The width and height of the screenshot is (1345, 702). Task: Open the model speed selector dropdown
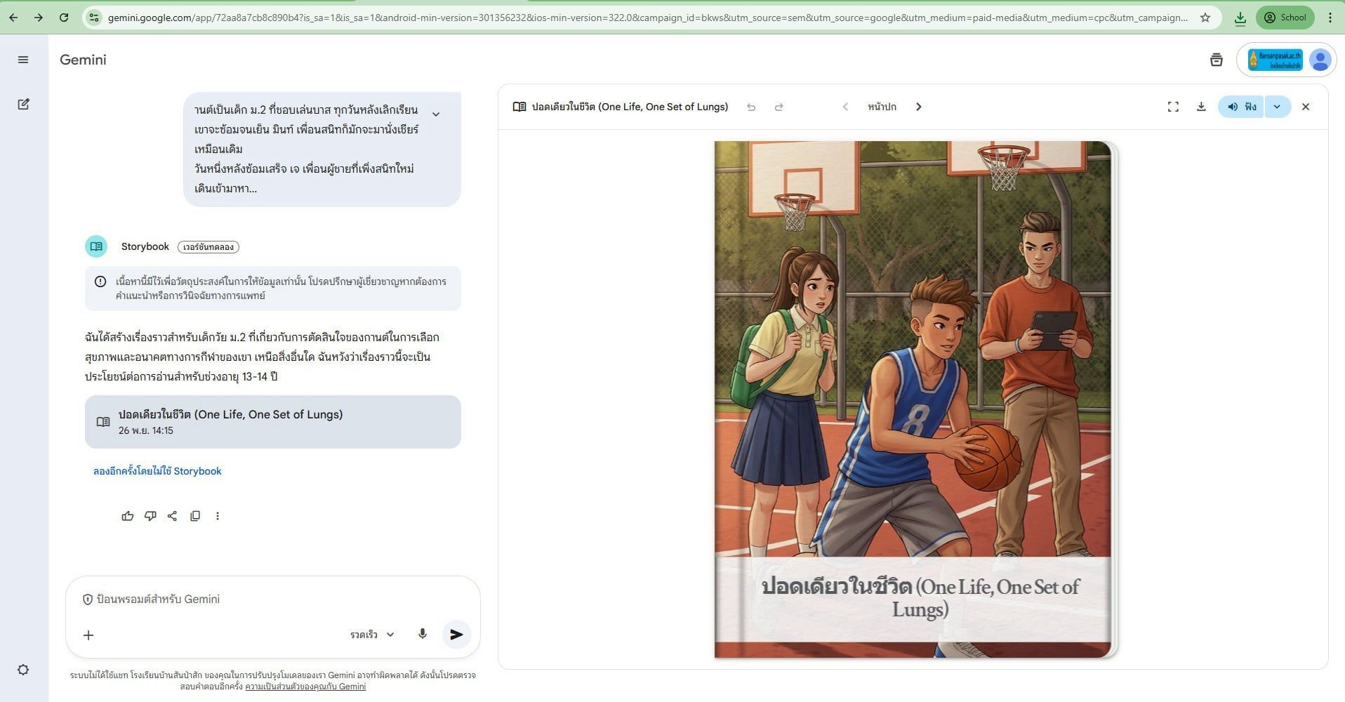click(x=372, y=635)
